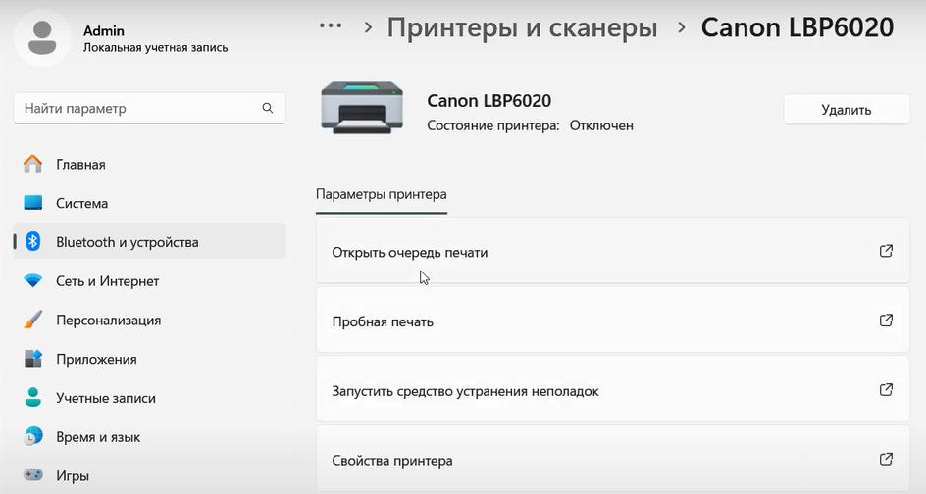Image resolution: width=926 pixels, height=494 pixels.
Task: Open Система settings section
Action: pyautogui.click(x=149, y=203)
